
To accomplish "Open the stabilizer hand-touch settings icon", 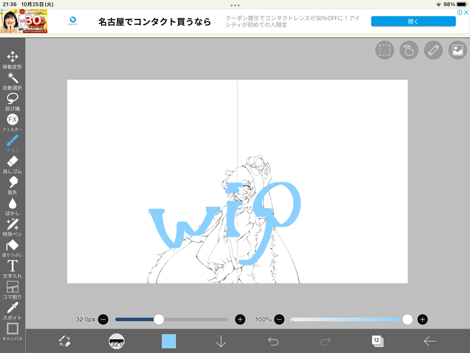I will [x=409, y=50].
